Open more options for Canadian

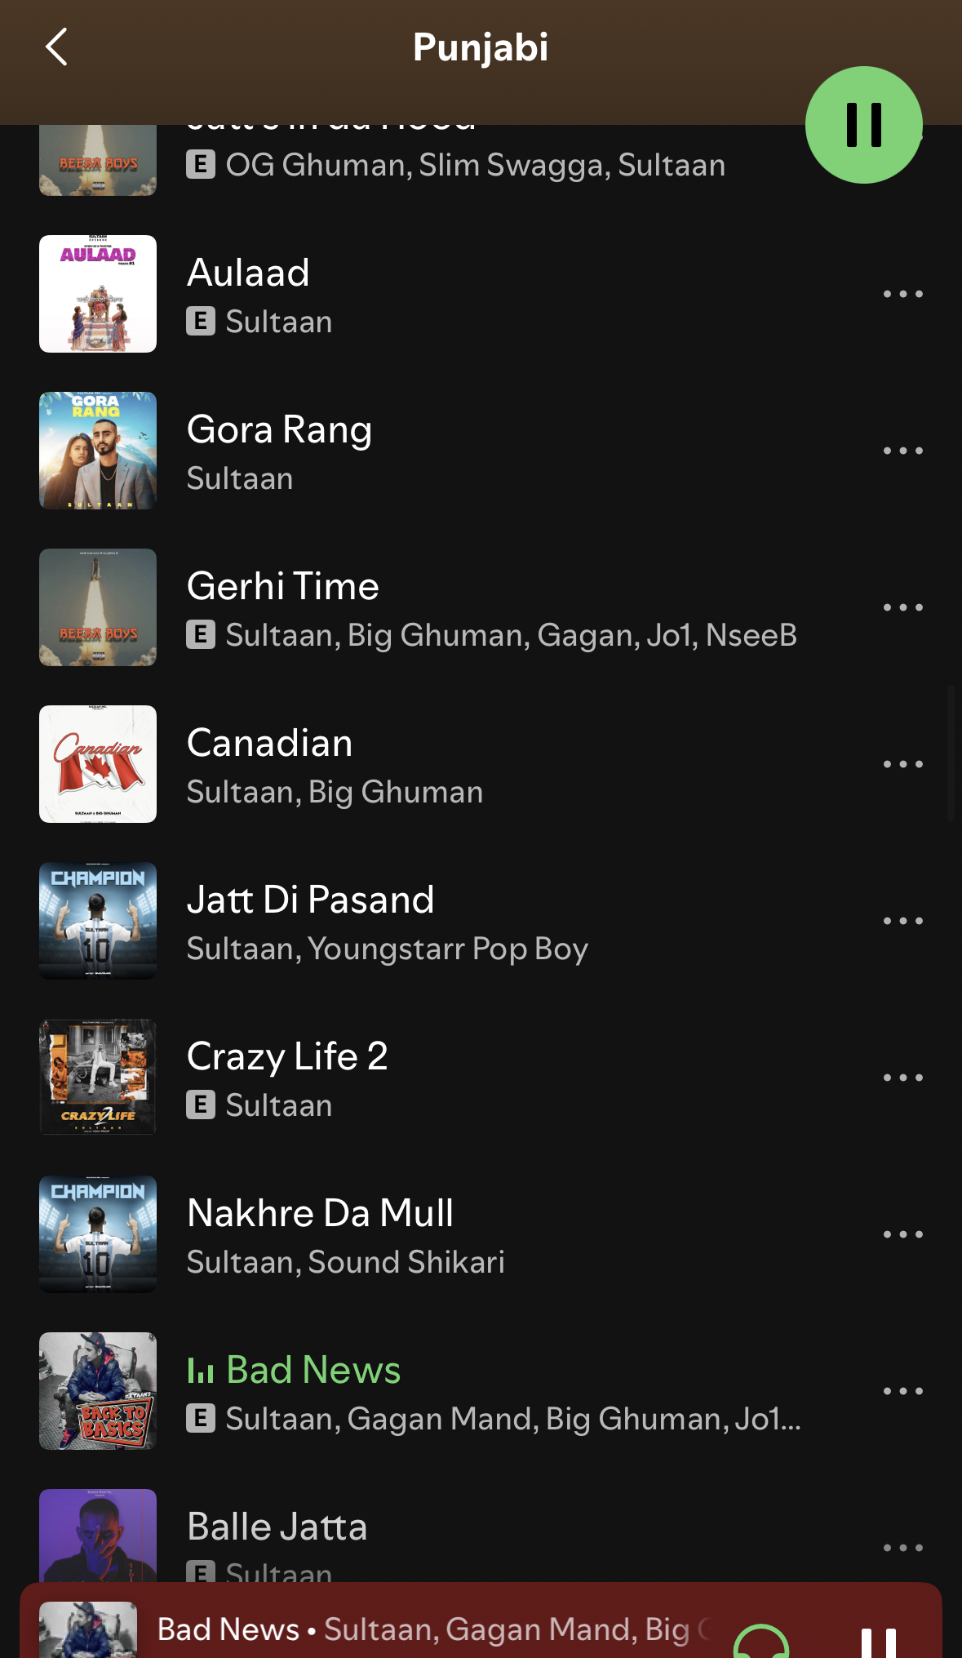902,764
